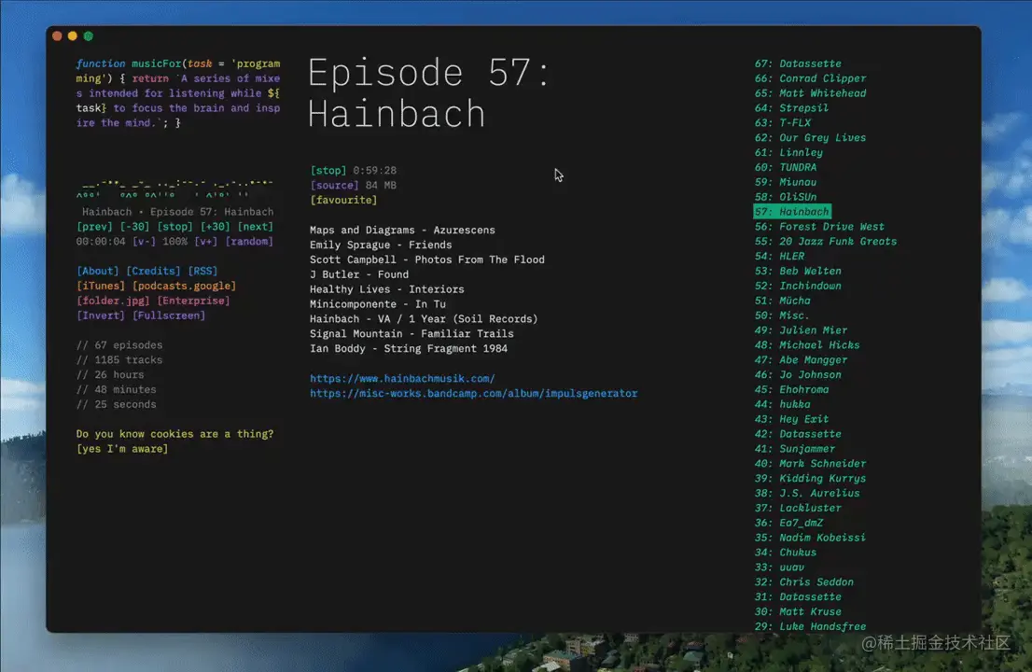Open the [About] link

(x=97, y=272)
